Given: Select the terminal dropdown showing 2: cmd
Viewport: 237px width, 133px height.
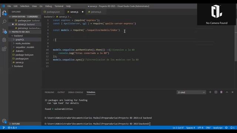Looking at the screenshot, I should [x=191, y=92].
